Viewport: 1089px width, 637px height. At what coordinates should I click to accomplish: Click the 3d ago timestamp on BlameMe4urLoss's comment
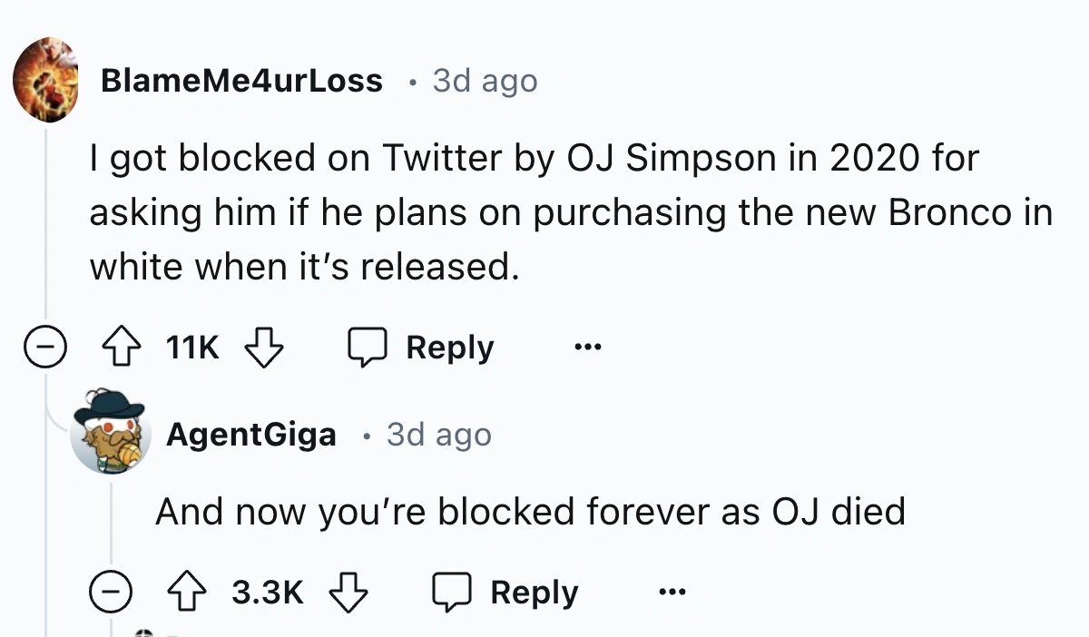click(x=485, y=81)
